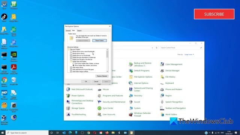Open Power Options
This screenshot has width=240, height=135.
[75, 96]
